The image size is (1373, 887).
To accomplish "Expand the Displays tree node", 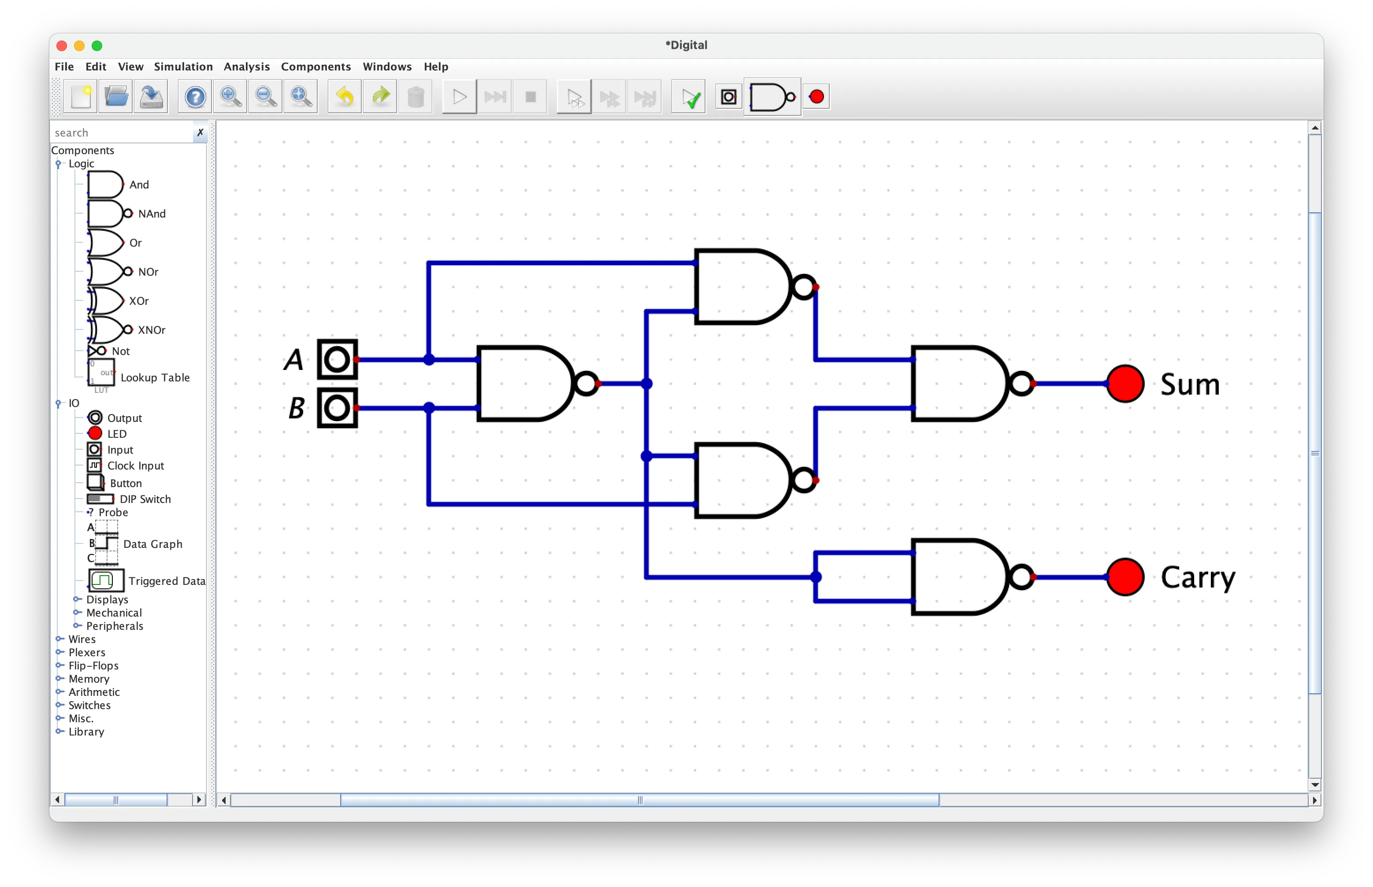I will [77, 599].
